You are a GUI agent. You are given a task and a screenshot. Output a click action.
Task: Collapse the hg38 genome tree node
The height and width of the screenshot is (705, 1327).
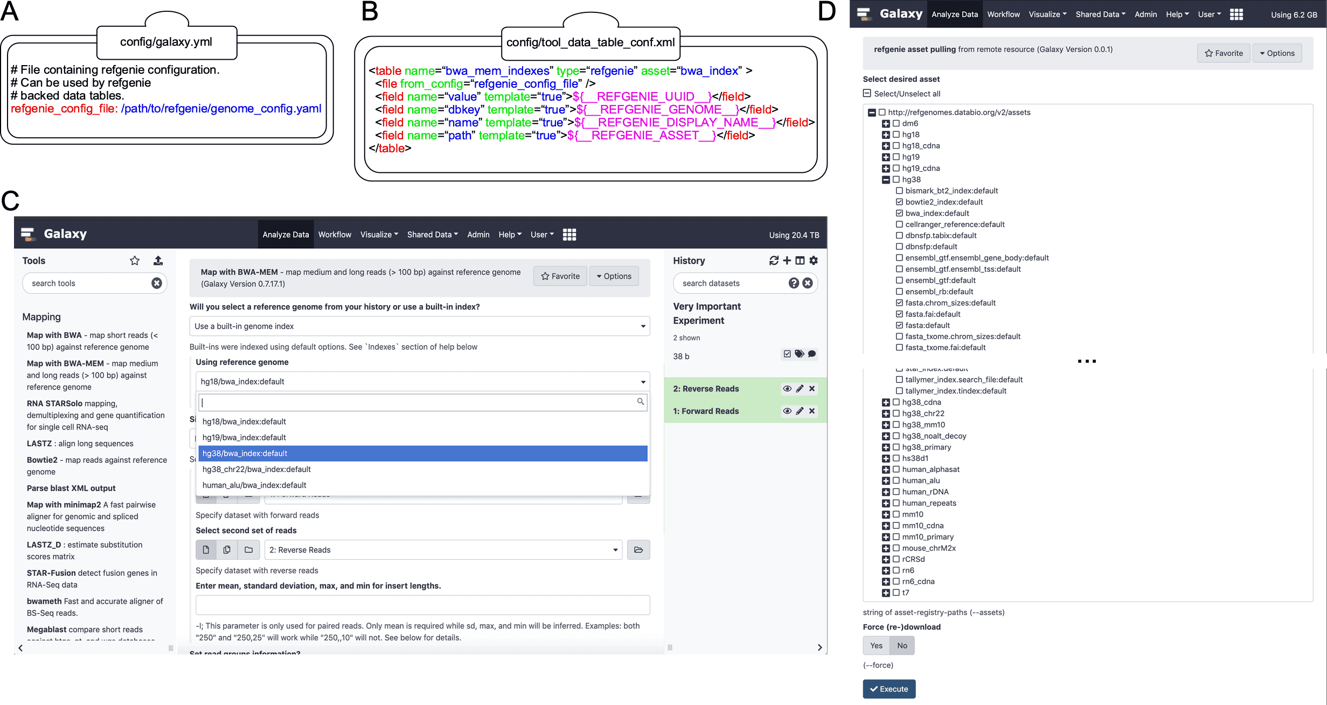coord(886,180)
